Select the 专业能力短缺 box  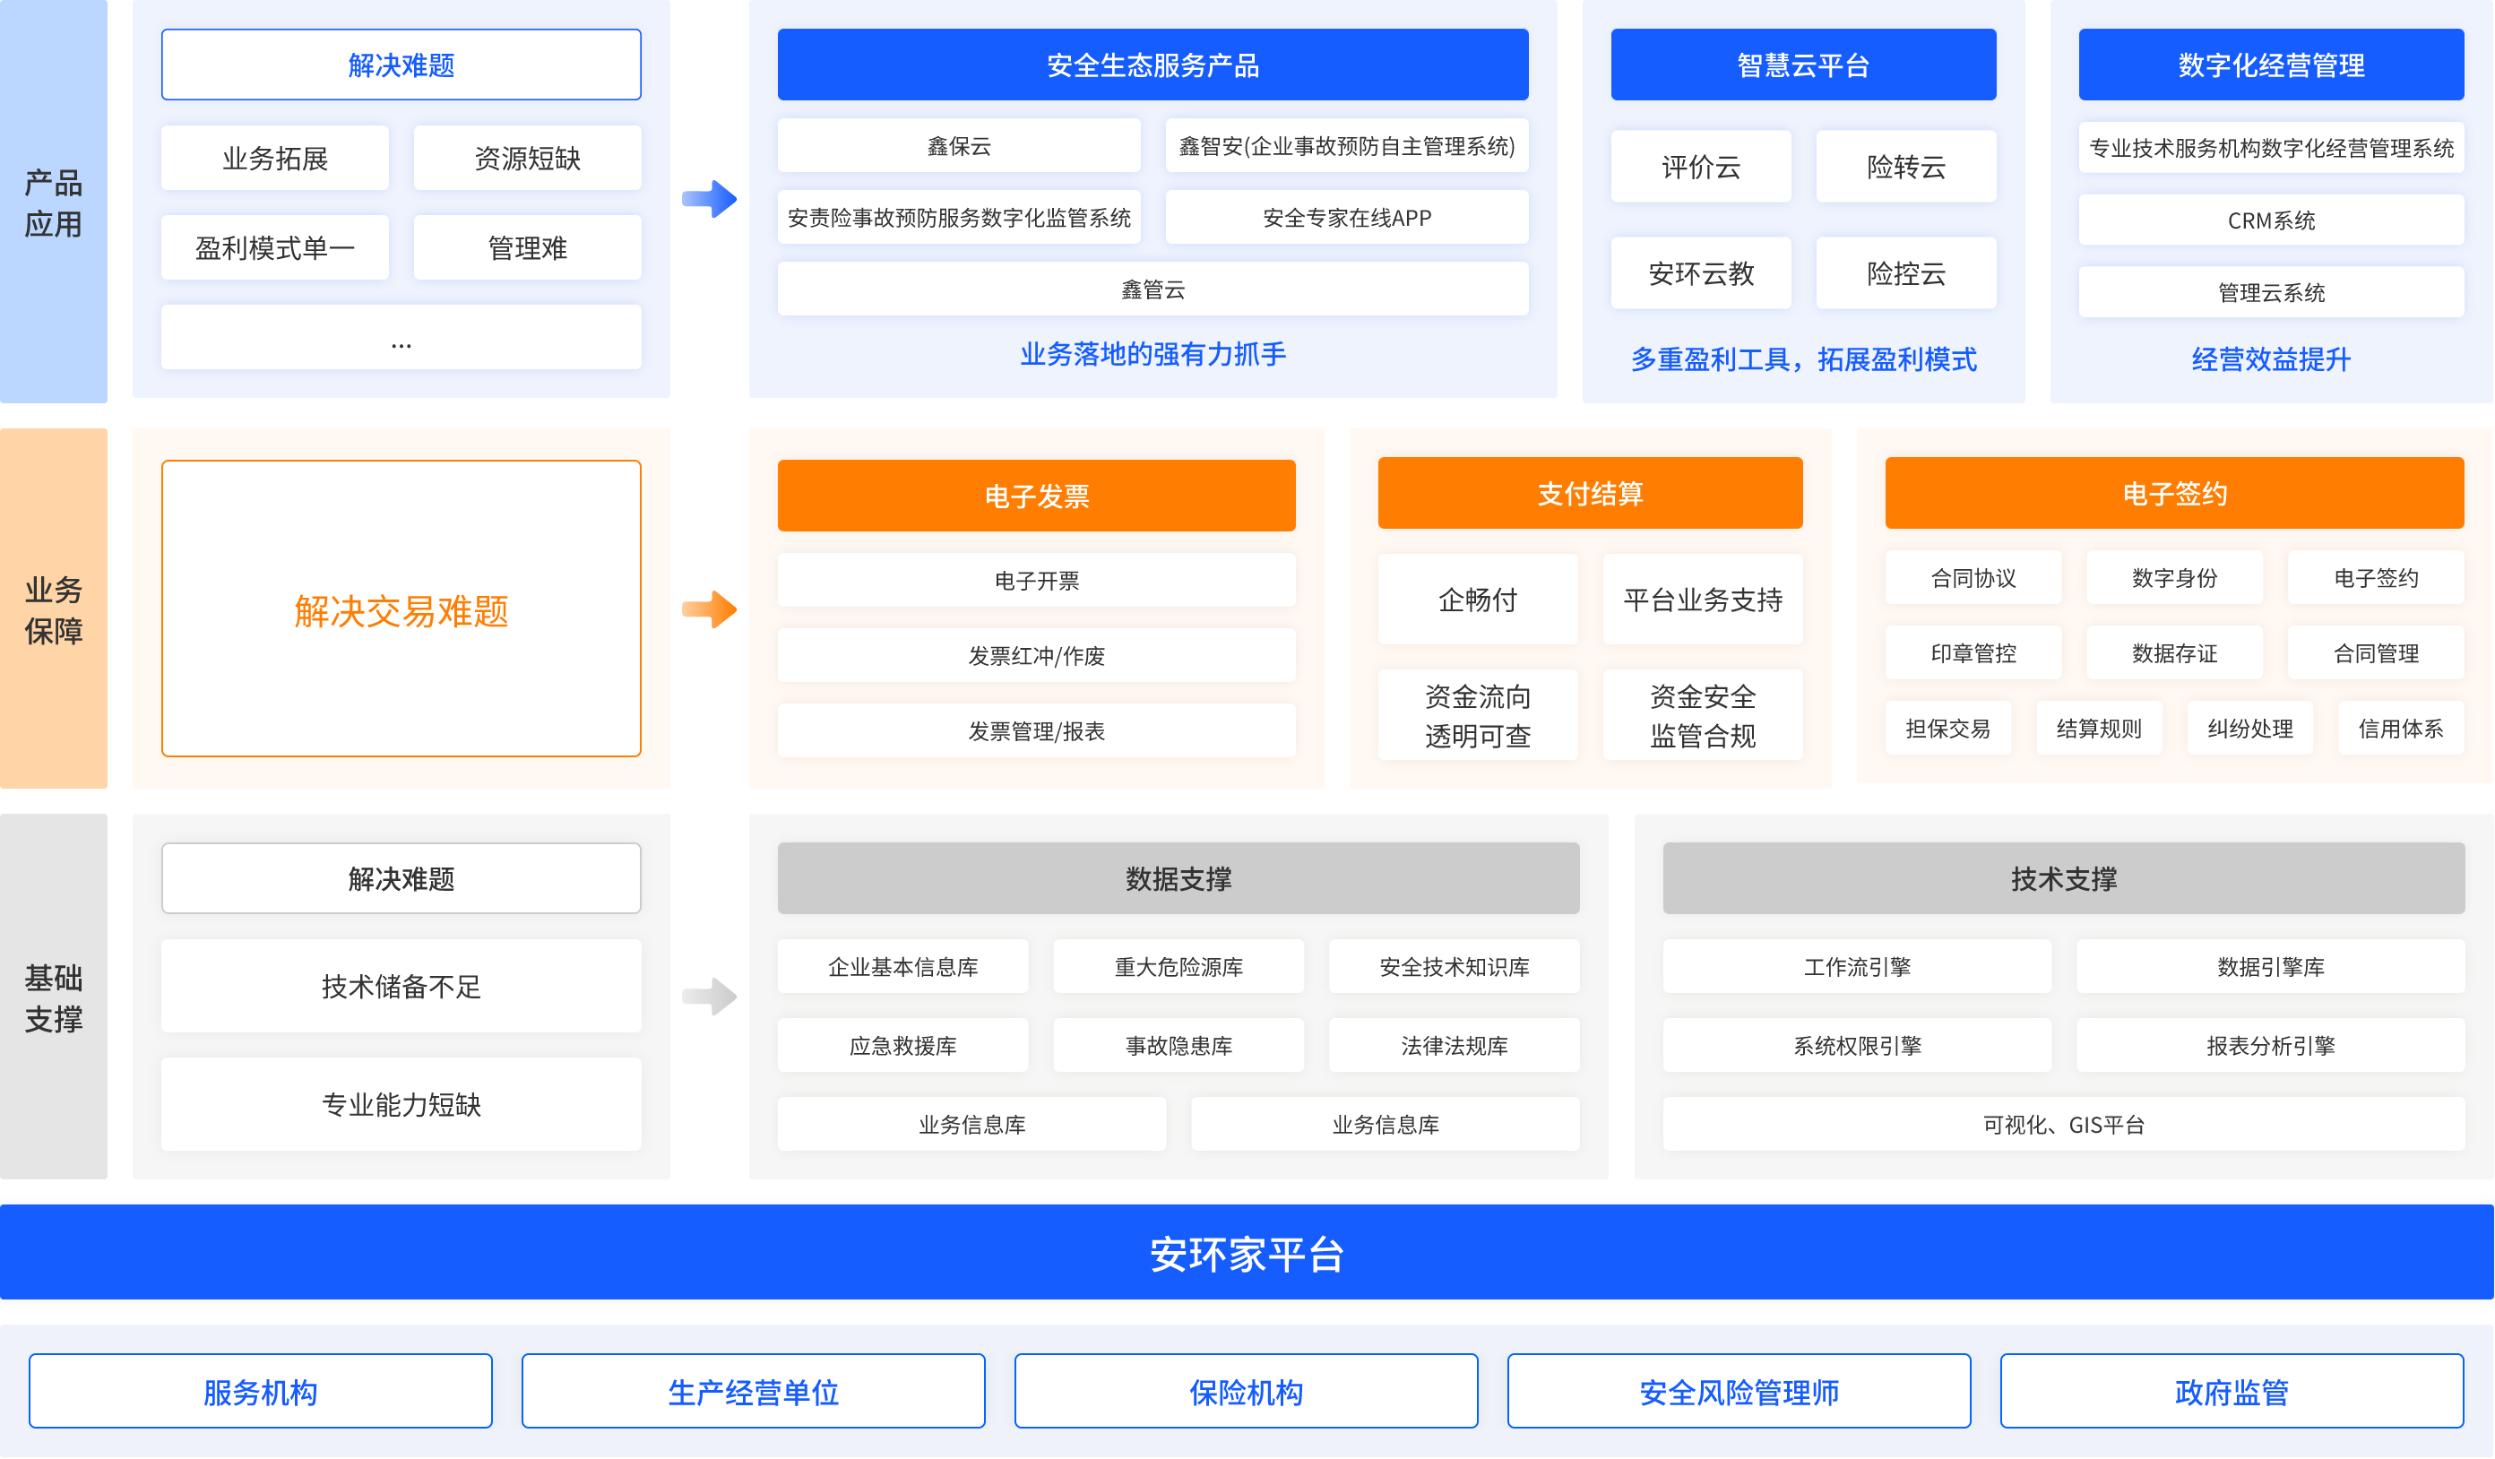click(401, 1103)
